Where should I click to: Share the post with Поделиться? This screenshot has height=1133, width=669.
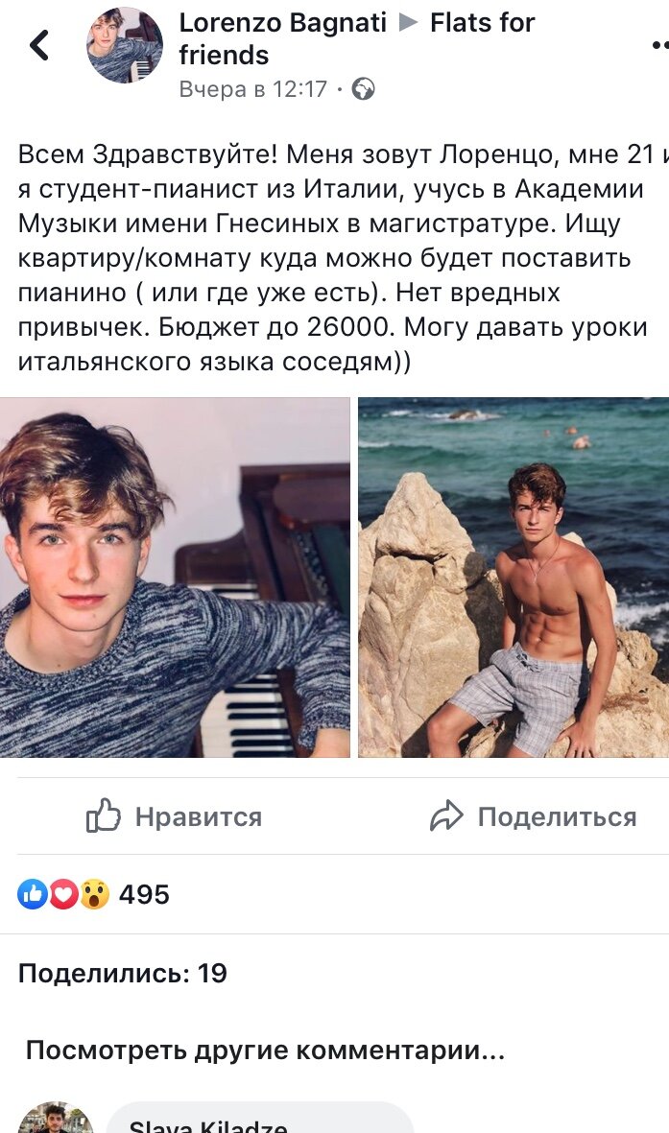533,816
